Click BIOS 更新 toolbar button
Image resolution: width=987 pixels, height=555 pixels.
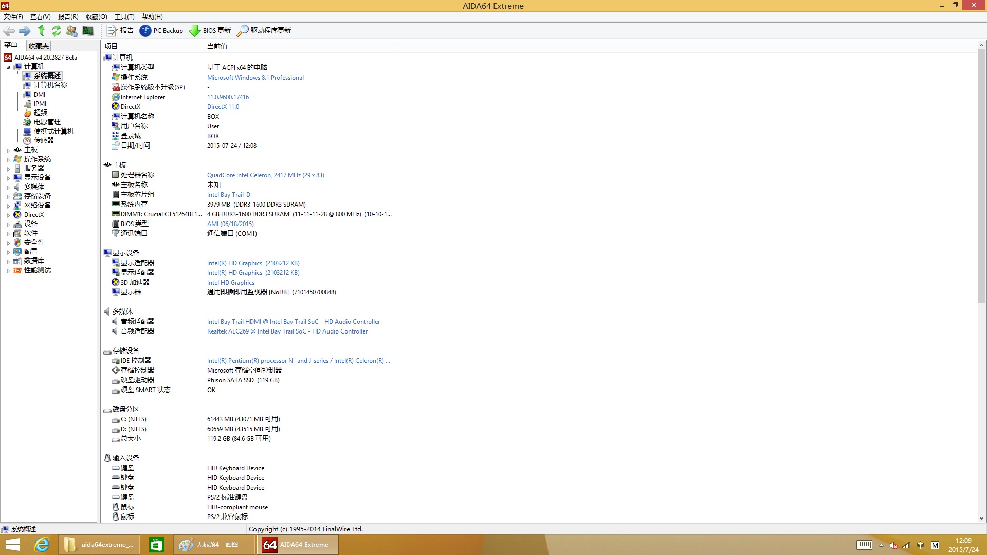[210, 31]
